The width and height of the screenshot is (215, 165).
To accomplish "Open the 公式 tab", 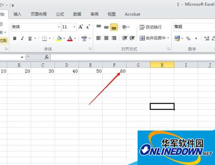I will pyautogui.click(x=60, y=14).
